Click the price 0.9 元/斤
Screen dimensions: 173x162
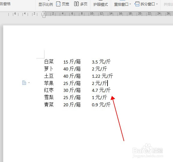click(x=101, y=104)
